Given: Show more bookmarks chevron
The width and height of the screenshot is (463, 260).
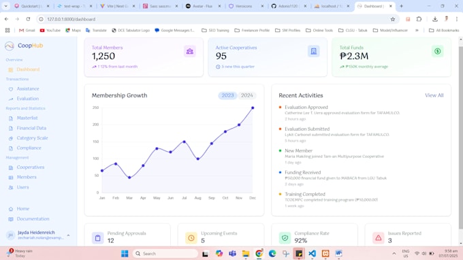Looking at the screenshot, I should (x=417, y=30).
